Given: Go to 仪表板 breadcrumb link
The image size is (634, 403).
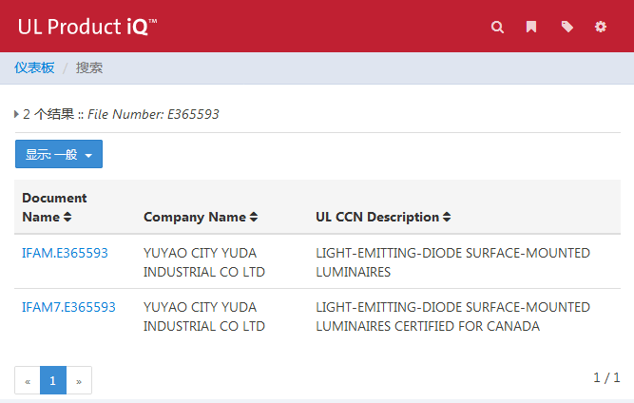Looking at the screenshot, I should [x=34, y=67].
